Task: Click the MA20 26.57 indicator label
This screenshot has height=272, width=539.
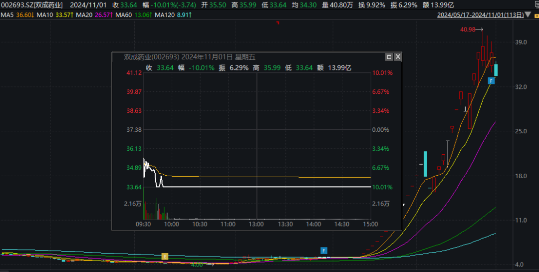Action: pos(94,15)
